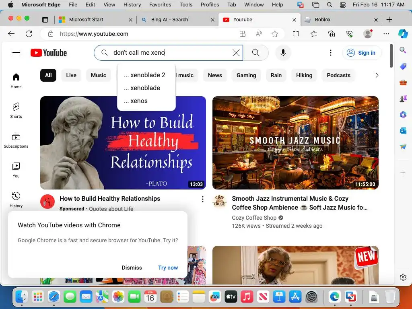Go back with the browser back arrow

tap(11, 34)
